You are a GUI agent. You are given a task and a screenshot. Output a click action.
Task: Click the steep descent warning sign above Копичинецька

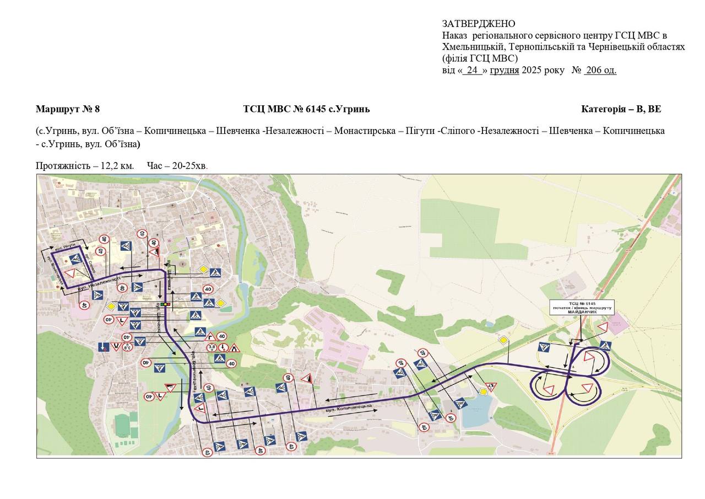click(307, 379)
